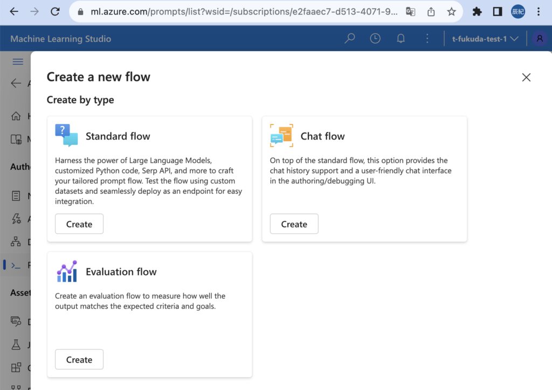Open Chrome extensions puzzle icon
This screenshot has height=390, width=552.
pos(477,11)
